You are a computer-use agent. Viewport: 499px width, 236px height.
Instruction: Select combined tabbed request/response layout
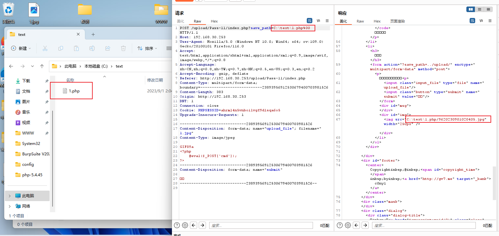click(488, 9)
